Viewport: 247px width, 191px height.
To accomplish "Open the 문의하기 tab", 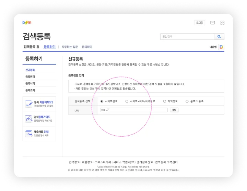I will [x=87, y=47].
